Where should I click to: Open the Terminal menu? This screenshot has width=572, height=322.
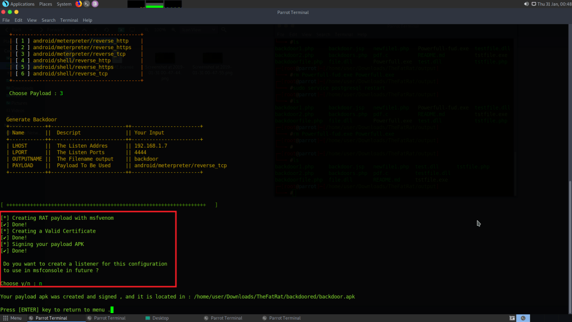(x=69, y=20)
